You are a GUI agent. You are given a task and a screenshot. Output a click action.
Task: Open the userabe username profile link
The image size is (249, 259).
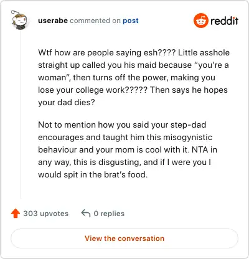53,21
